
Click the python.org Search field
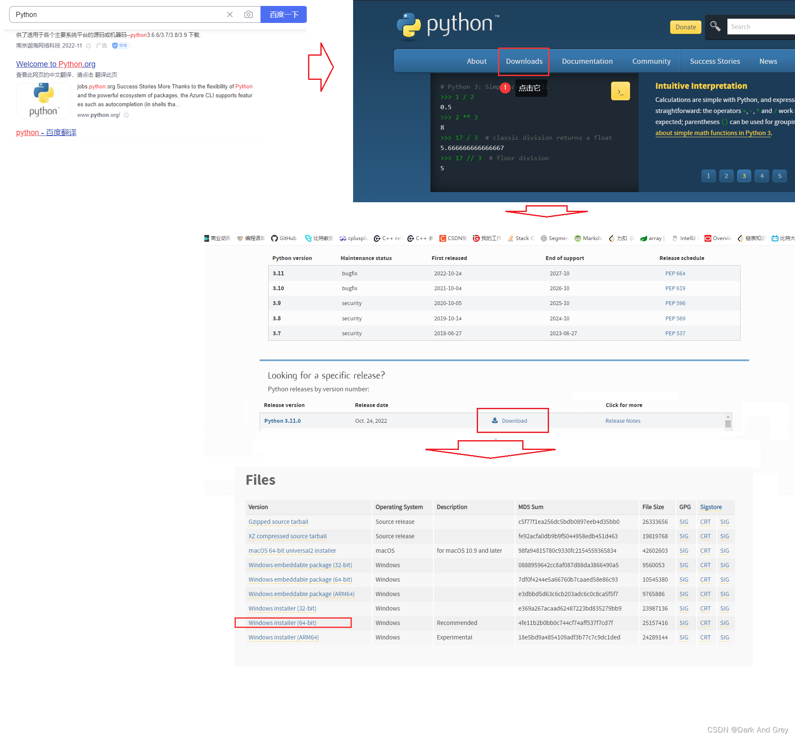point(761,26)
